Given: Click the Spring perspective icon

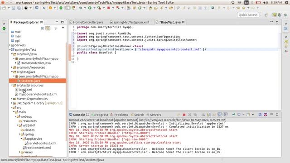Looking at the screenshot, I should (x=274, y=15).
